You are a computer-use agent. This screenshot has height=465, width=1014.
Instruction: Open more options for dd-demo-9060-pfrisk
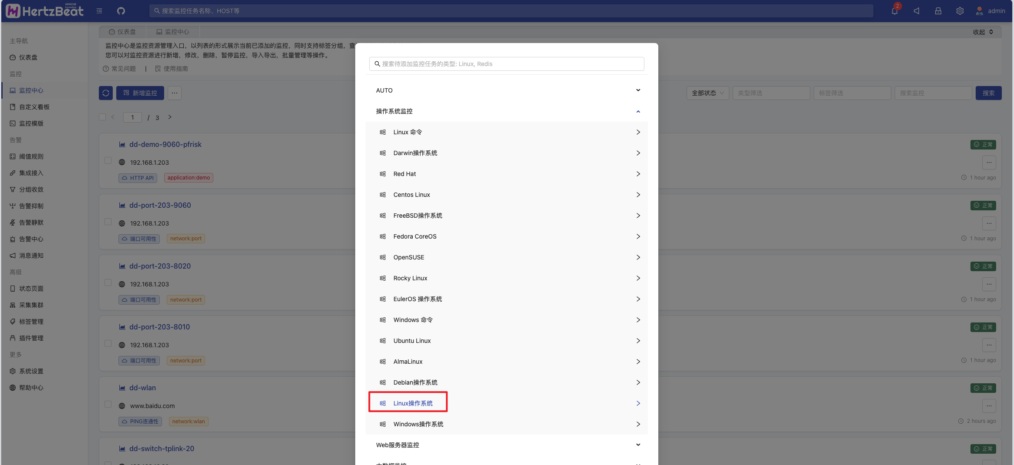pyautogui.click(x=989, y=163)
